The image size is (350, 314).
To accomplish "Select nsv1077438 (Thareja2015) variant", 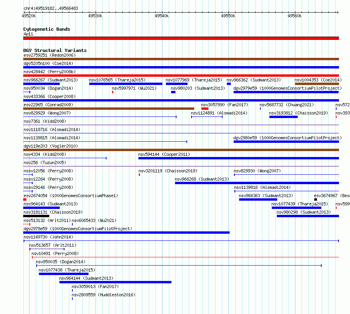I will coord(64,274).
